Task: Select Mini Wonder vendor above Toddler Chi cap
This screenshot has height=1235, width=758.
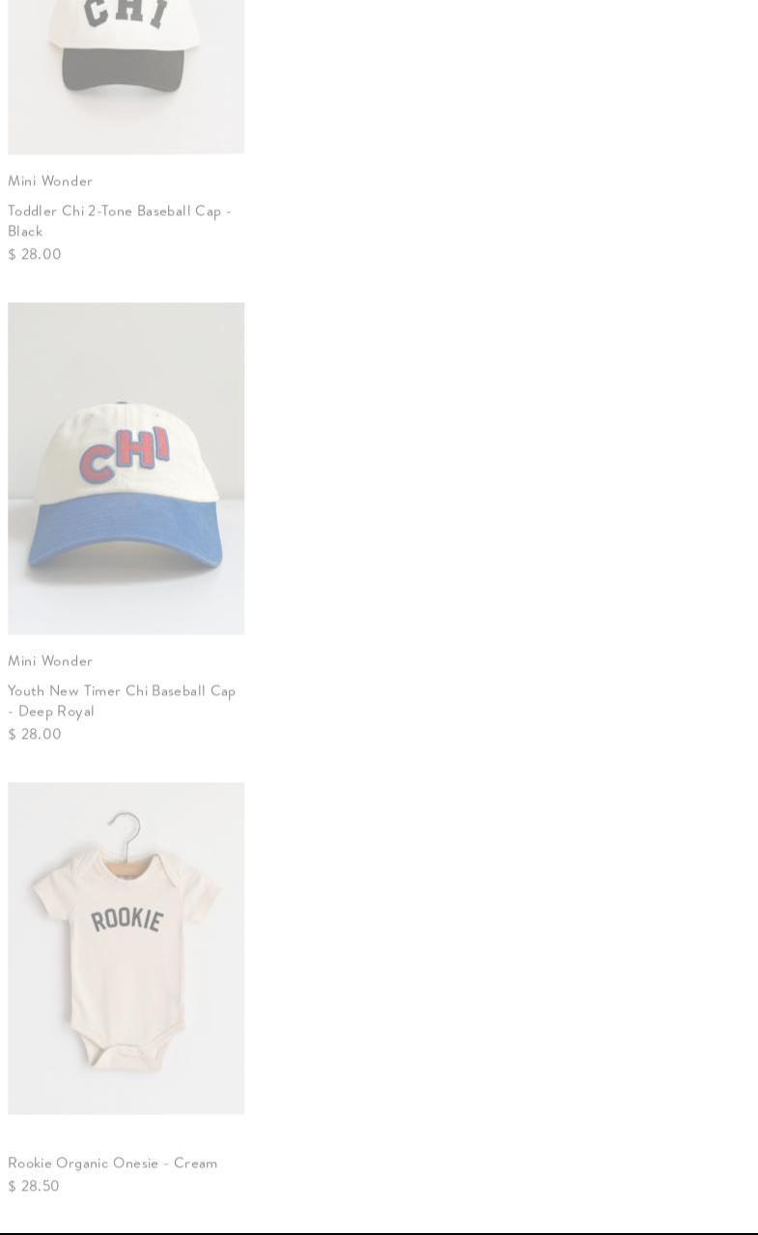Action: (x=50, y=181)
